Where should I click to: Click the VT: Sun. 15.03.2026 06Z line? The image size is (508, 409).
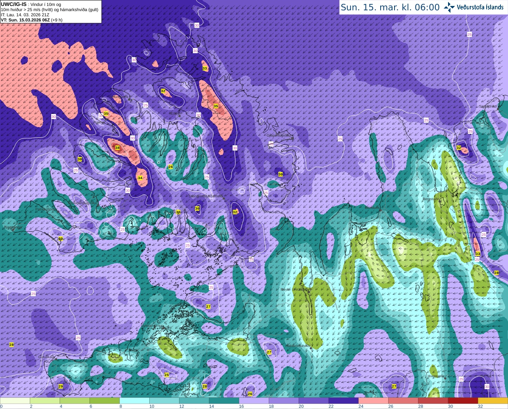click(31, 20)
